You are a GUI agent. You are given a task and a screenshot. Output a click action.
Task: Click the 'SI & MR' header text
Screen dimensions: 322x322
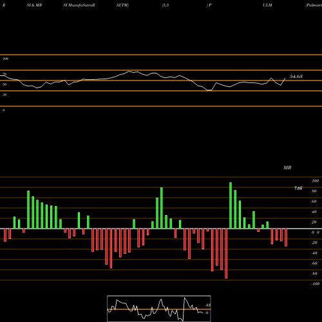coord(34,5)
